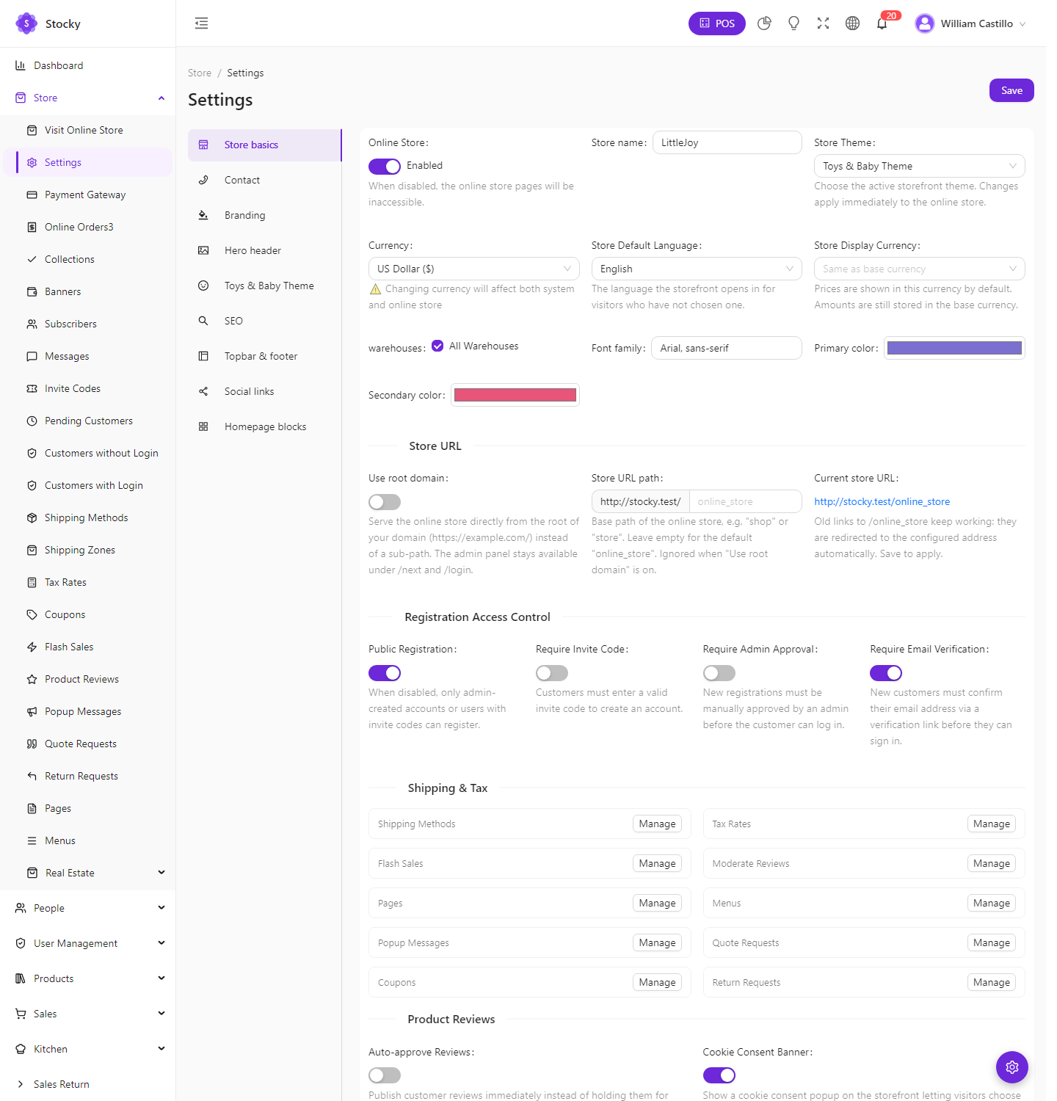Screen dimensions: 1057x1101
Task: Click the Flash Sales lightning icon
Action: tap(32, 647)
